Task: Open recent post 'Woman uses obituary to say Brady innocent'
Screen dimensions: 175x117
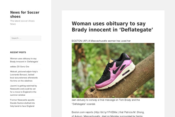Action: click(24, 60)
